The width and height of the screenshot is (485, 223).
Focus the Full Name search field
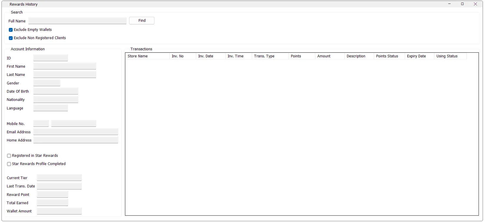pyautogui.click(x=77, y=21)
